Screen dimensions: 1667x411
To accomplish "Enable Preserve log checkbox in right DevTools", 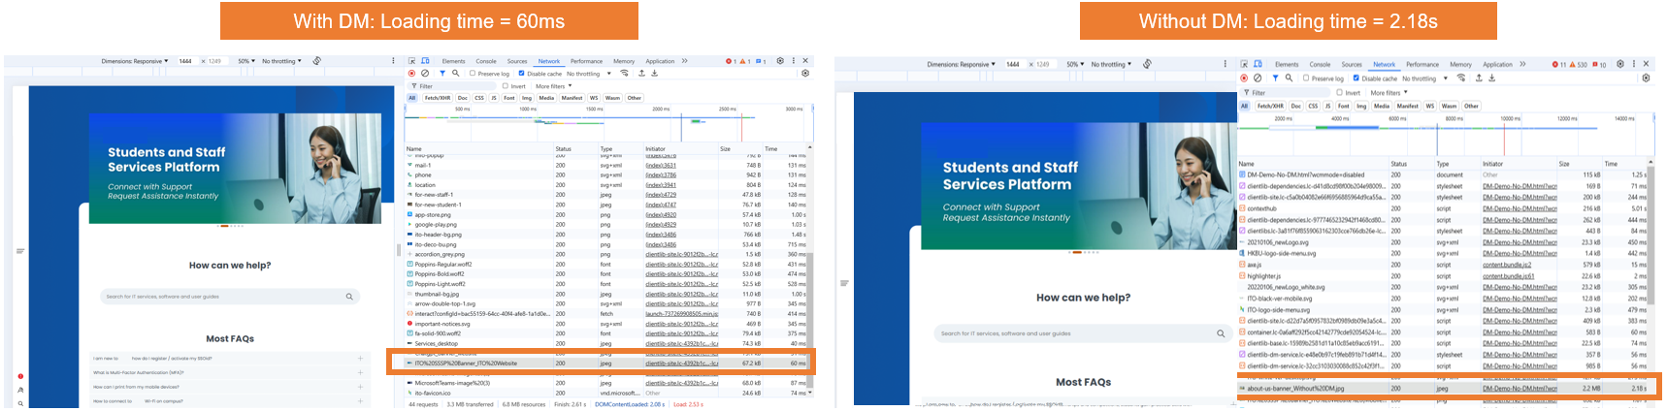I will (1306, 78).
